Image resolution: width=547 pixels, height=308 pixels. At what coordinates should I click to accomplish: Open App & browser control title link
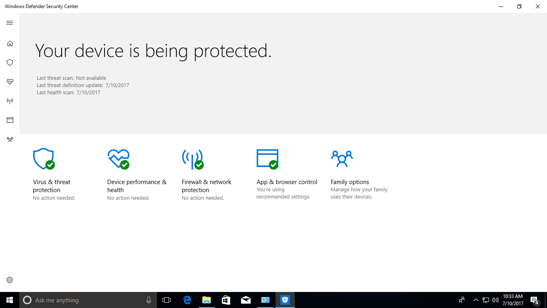click(x=287, y=182)
